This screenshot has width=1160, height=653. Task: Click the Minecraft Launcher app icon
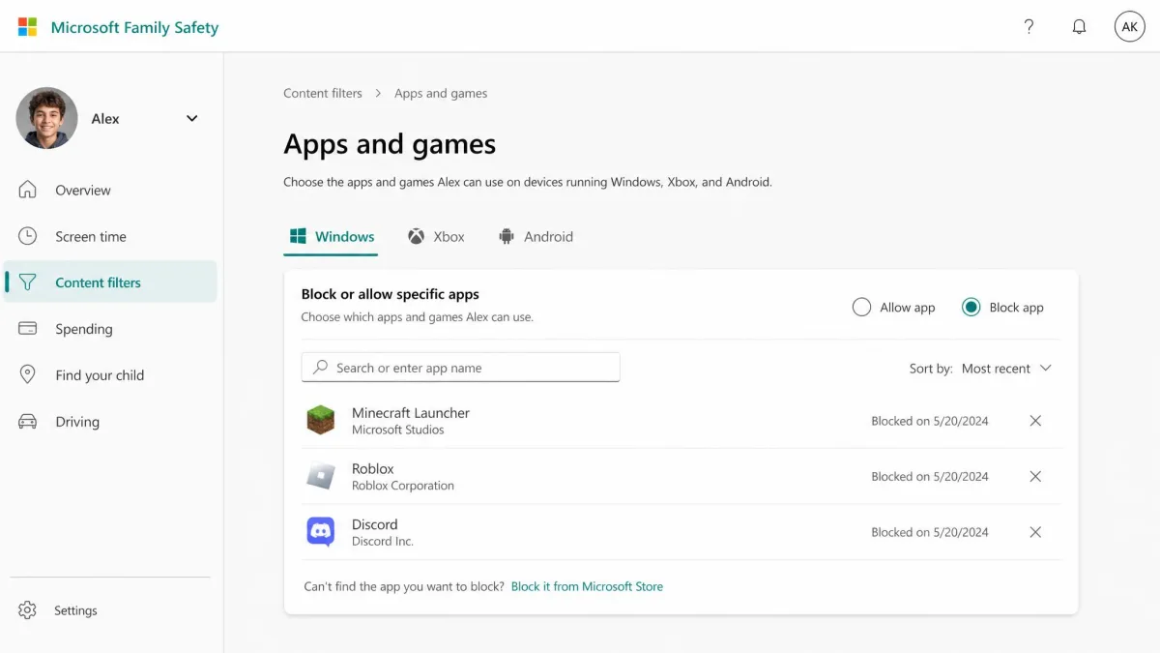pos(320,421)
